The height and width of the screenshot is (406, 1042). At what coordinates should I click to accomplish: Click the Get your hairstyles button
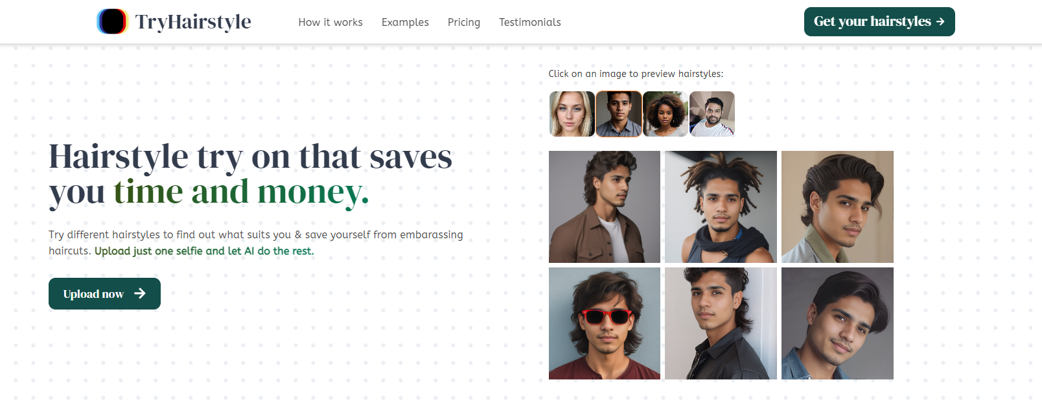tap(879, 21)
